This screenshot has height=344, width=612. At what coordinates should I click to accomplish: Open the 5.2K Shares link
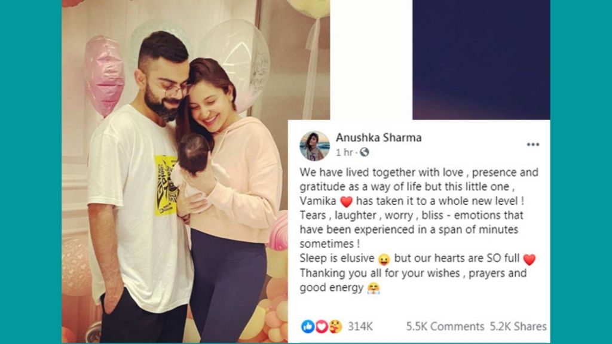pos(518,327)
